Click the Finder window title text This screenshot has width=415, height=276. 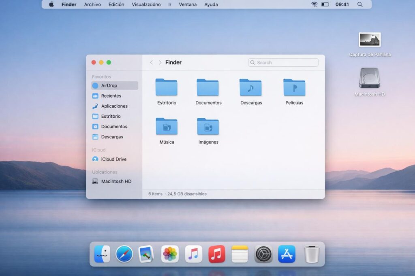173,62
